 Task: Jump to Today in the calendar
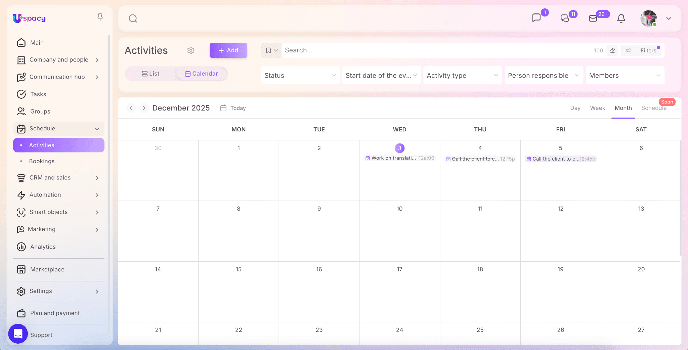click(233, 108)
